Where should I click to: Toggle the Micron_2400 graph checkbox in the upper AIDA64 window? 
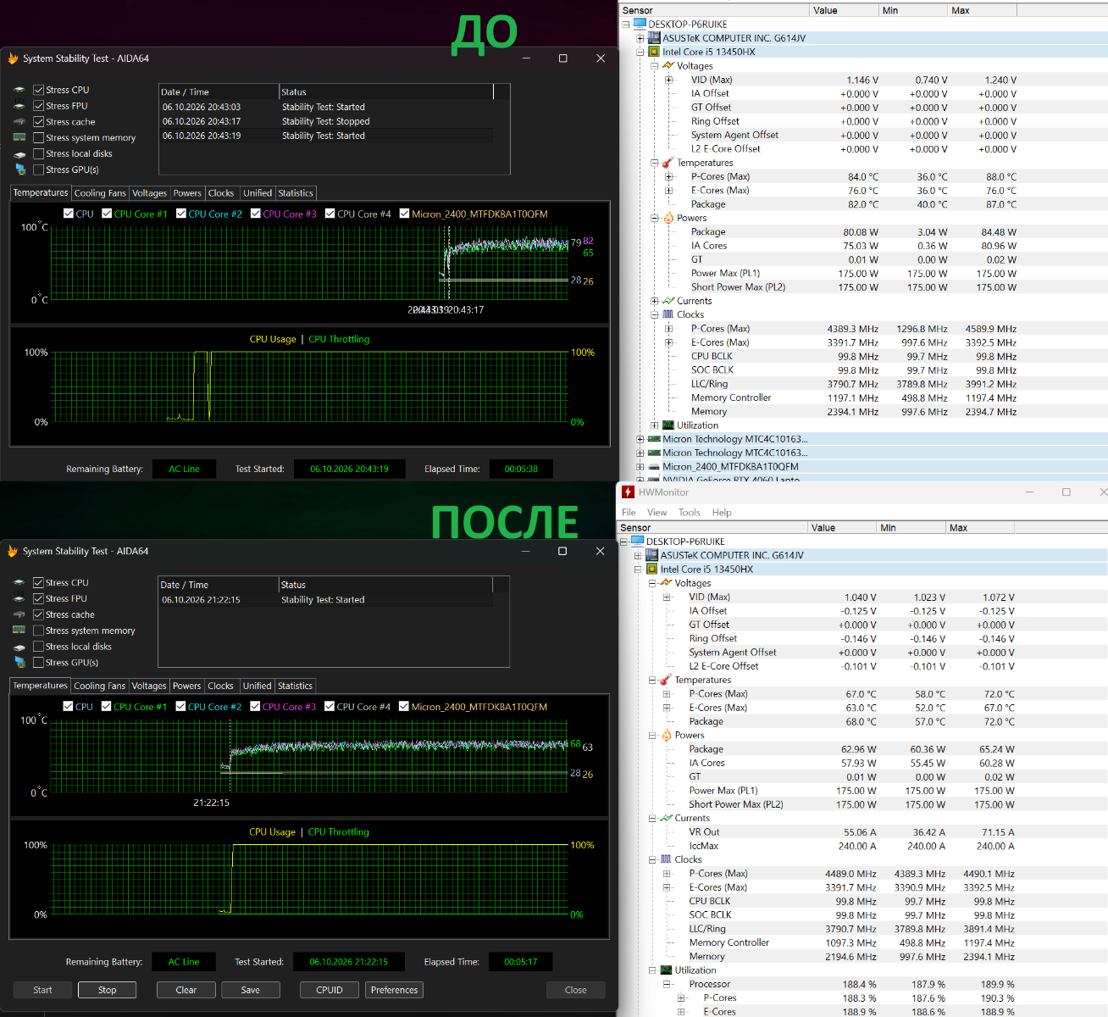pyautogui.click(x=404, y=214)
